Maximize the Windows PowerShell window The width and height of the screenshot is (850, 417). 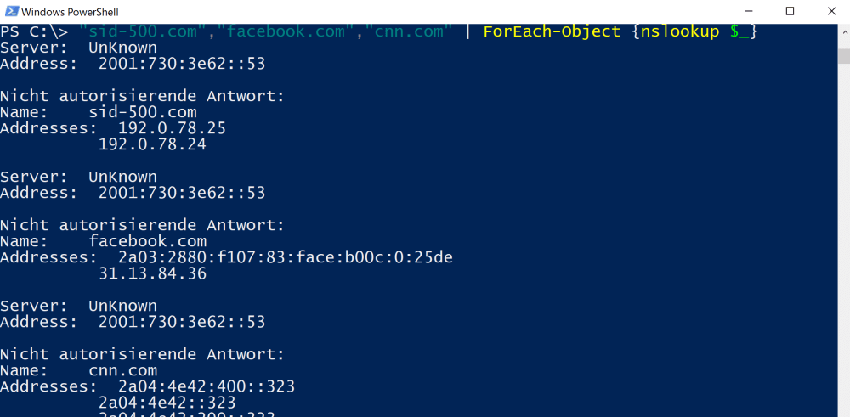pos(790,12)
